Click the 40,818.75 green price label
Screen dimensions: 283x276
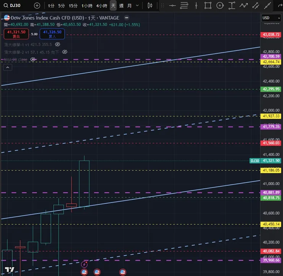(x=271, y=198)
